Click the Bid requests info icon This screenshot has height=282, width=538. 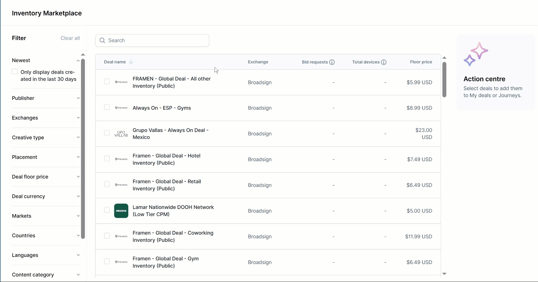point(332,62)
